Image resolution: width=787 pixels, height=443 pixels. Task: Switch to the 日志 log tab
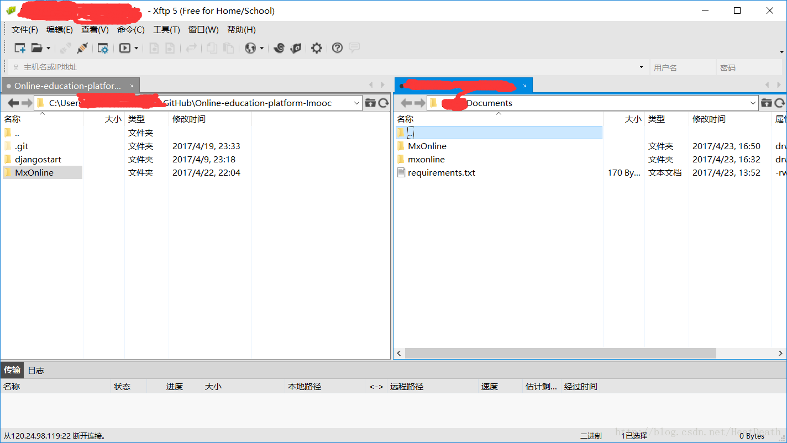[x=36, y=370]
